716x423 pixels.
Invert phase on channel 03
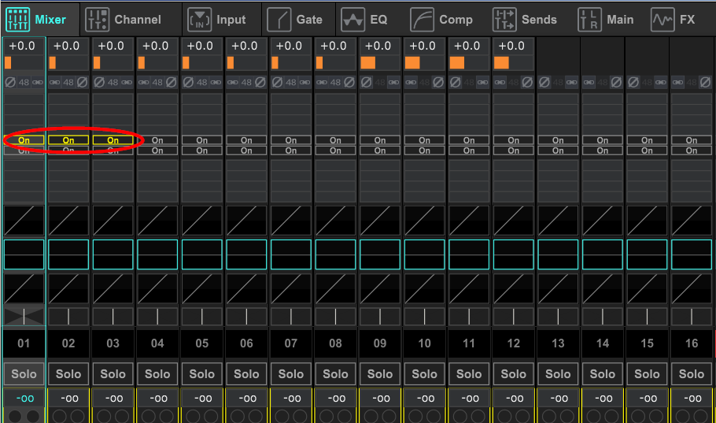100,82
